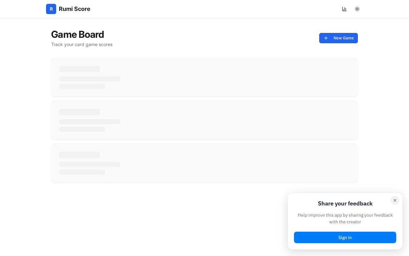The height and width of the screenshot is (256, 409).
Task: Click first loading card's longest placeholder bar
Action: 90,79
